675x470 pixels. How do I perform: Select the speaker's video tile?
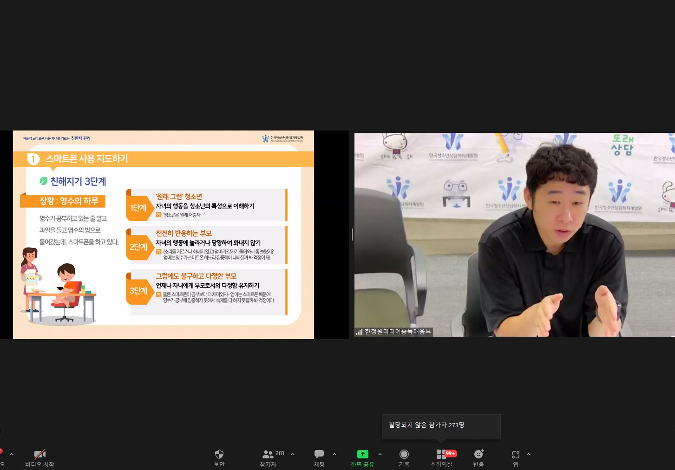pos(514,235)
